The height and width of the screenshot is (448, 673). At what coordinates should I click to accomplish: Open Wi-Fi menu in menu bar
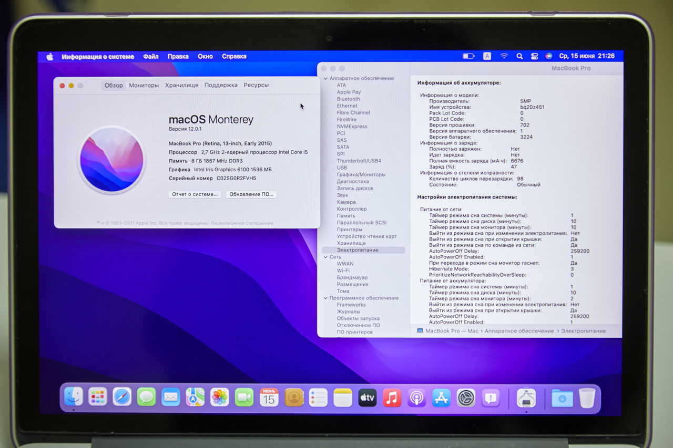504,56
